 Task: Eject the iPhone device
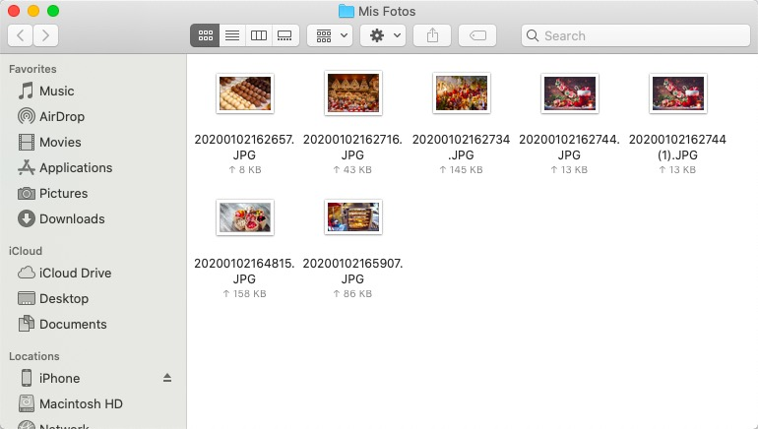coord(167,378)
